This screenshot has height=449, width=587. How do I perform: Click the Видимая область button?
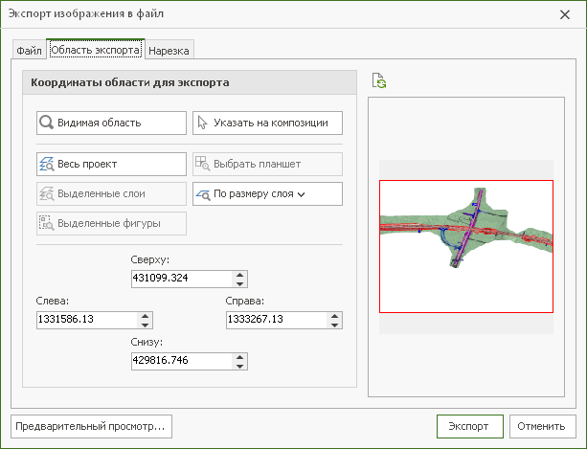(x=111, y=123)
